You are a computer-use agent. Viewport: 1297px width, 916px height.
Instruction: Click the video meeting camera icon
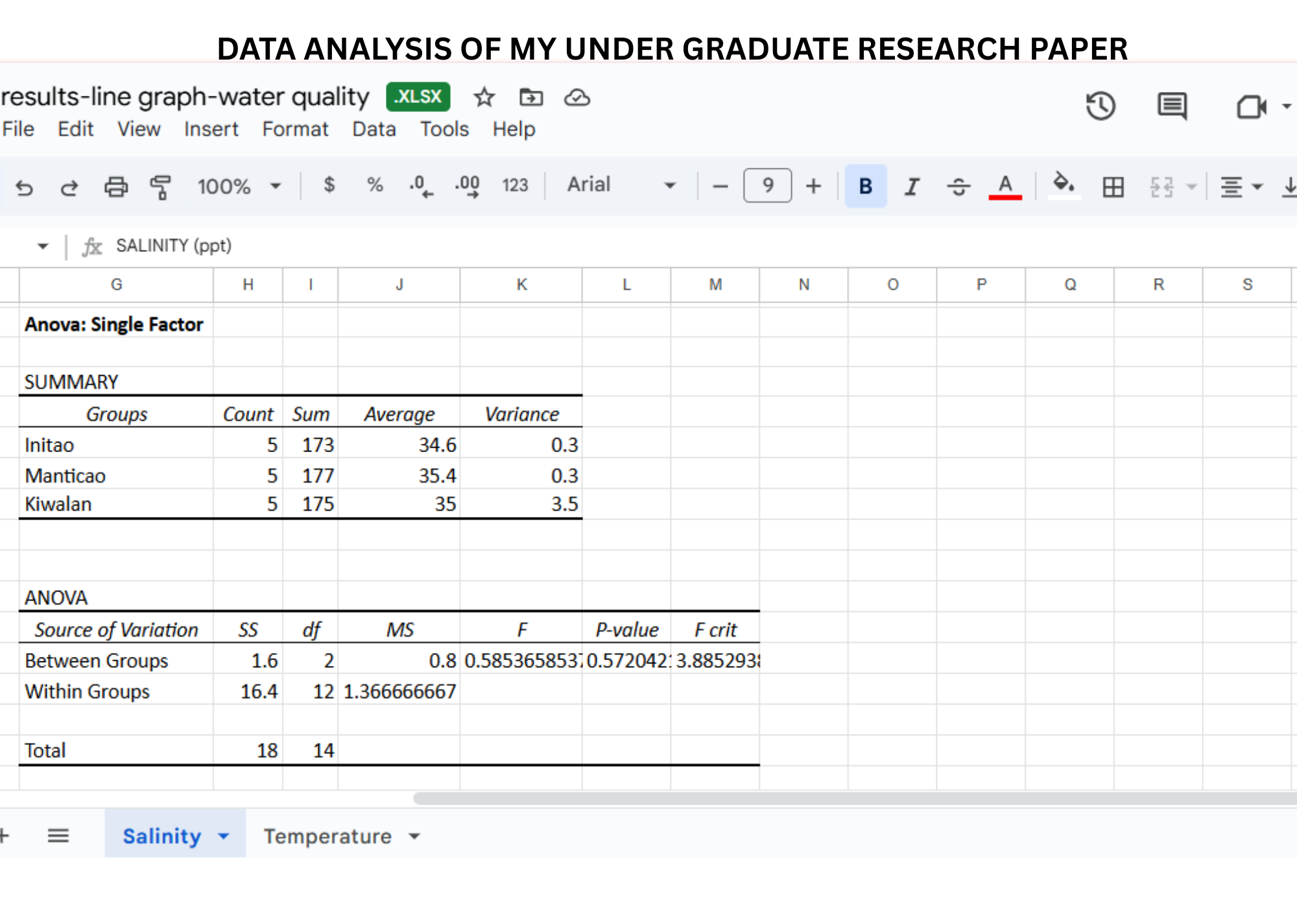click(x=1252, y=107)
